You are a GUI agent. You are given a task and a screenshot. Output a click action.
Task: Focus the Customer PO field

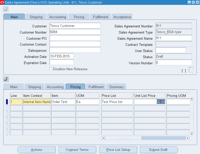tap(75, 38)
